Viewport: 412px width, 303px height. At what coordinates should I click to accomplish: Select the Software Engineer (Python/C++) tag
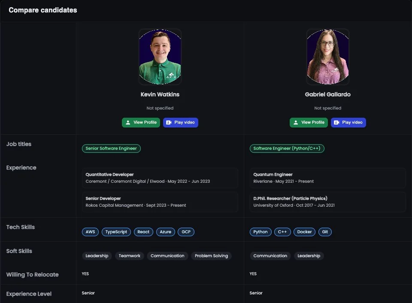click(287, 149)
